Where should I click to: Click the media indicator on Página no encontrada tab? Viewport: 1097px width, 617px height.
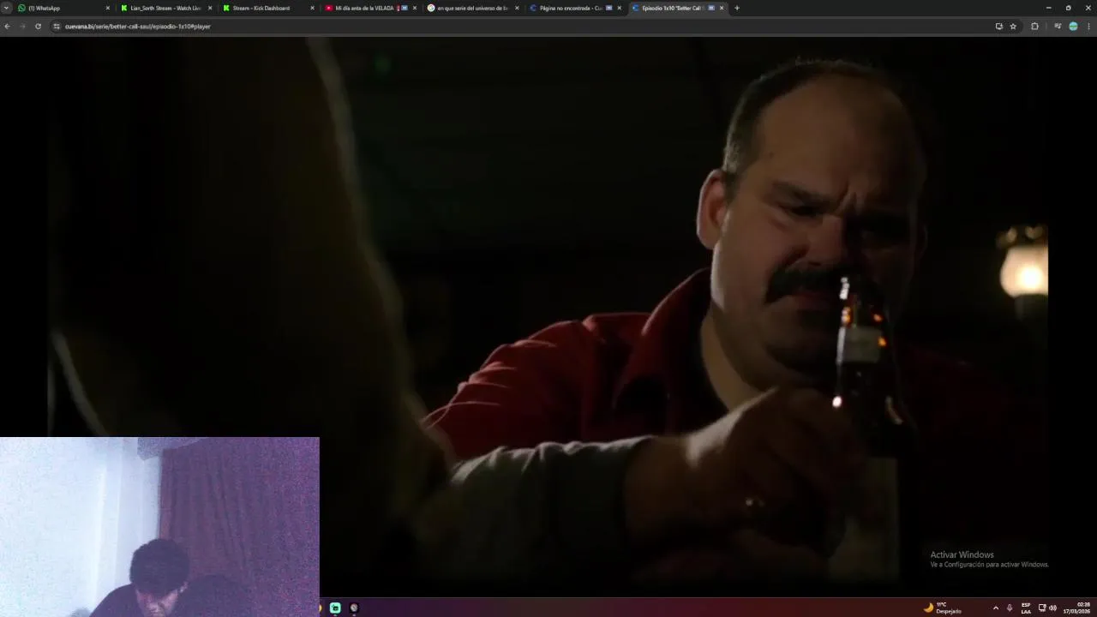point(608,8)
